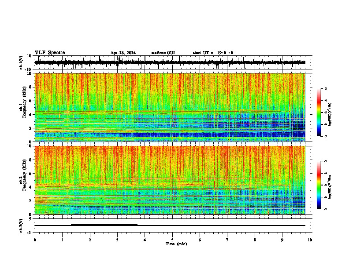Click the ch.1 PSD color bar
This screenshot has height=269, width=349.
(x=319, y=113)
